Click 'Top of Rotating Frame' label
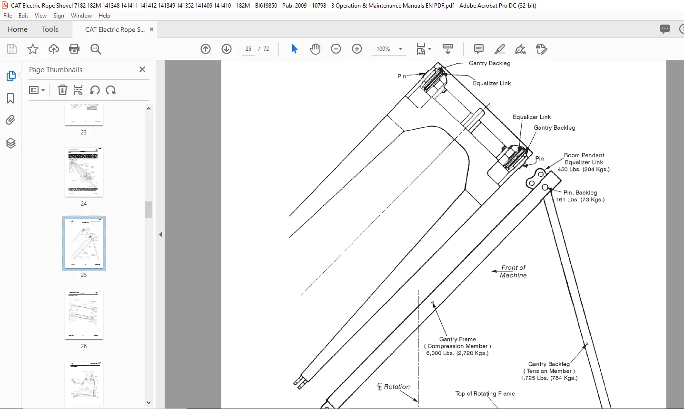 485,393
